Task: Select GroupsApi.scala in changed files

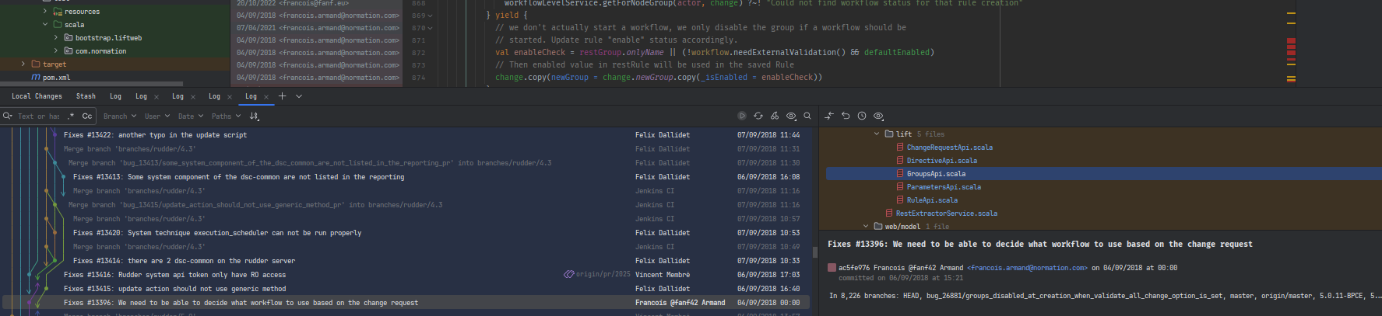Action: click(x=936, y=173)
